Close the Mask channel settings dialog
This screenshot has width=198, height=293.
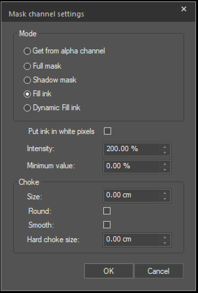(x=184, y=9)
